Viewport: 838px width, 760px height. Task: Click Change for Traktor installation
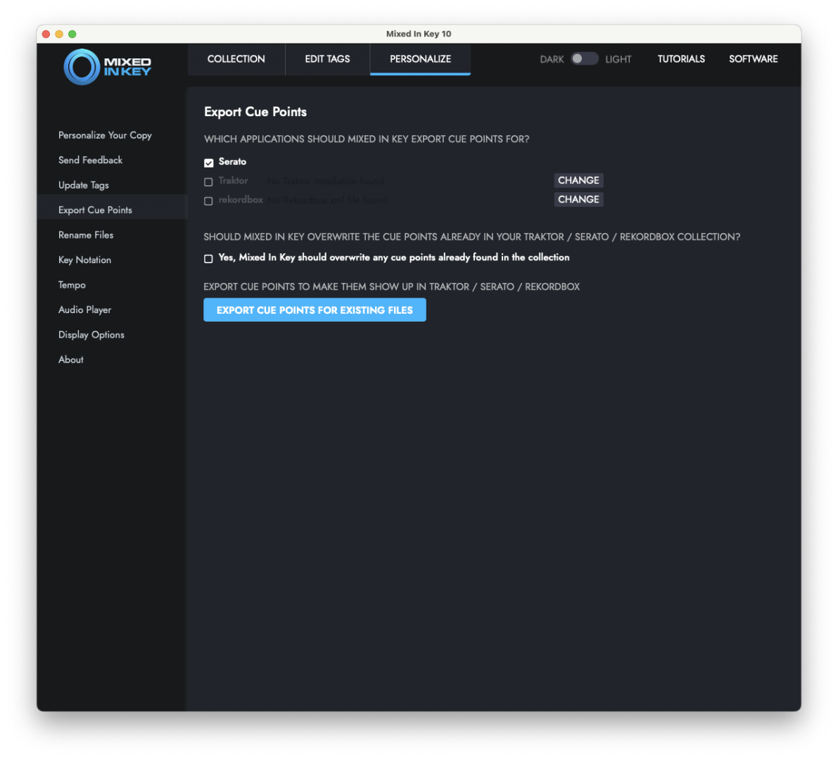click(x=578, y=180)
